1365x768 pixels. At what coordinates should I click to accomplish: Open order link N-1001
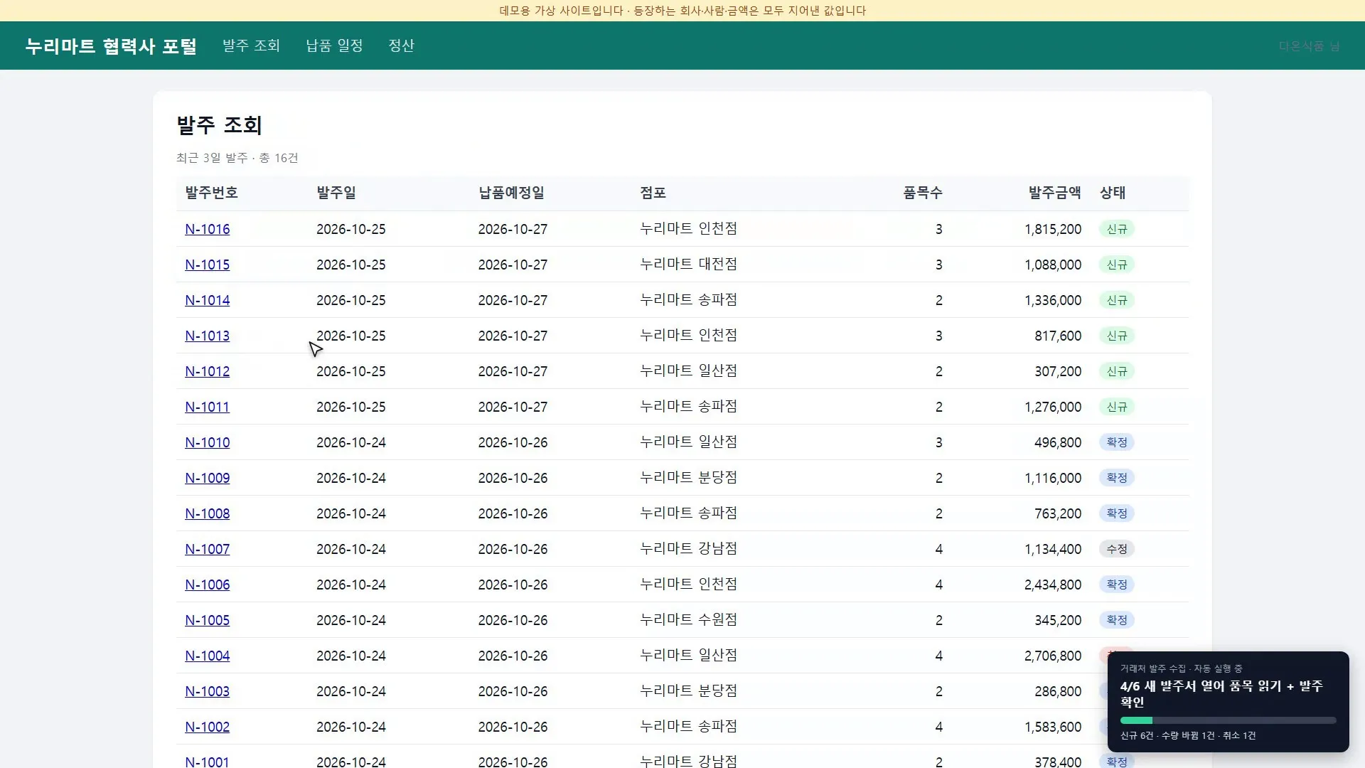coord(207,761)
